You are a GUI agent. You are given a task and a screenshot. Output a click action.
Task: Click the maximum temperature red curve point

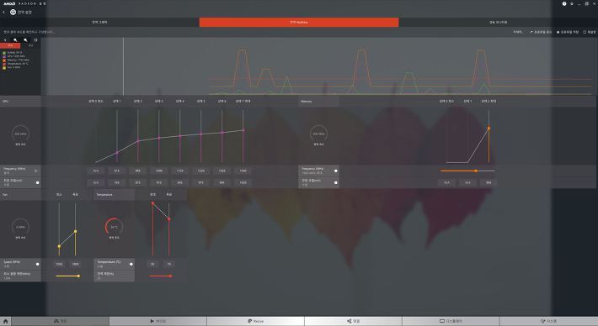pyautogui.click(x=153, y=203)
